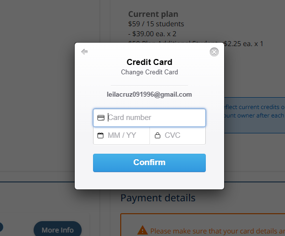
Task: Click the blue credits notice box
Action: coord(254,115)
